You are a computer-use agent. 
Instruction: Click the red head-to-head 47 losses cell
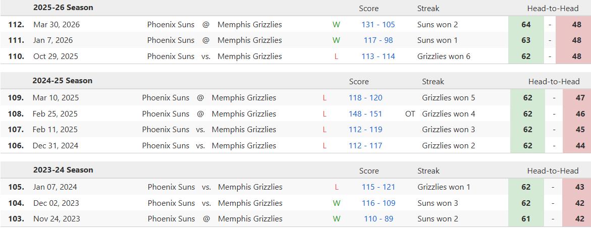(576, 98)
